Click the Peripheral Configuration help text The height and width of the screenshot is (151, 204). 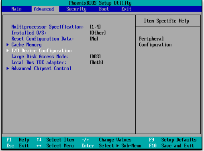point(155,42)
